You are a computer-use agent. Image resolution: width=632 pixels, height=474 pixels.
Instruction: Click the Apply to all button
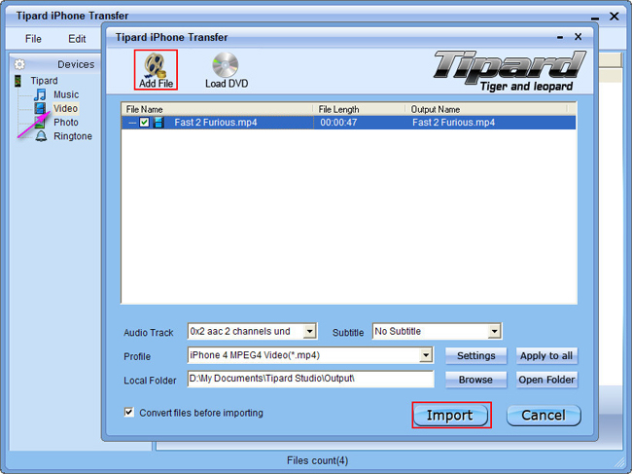[546, 356]
